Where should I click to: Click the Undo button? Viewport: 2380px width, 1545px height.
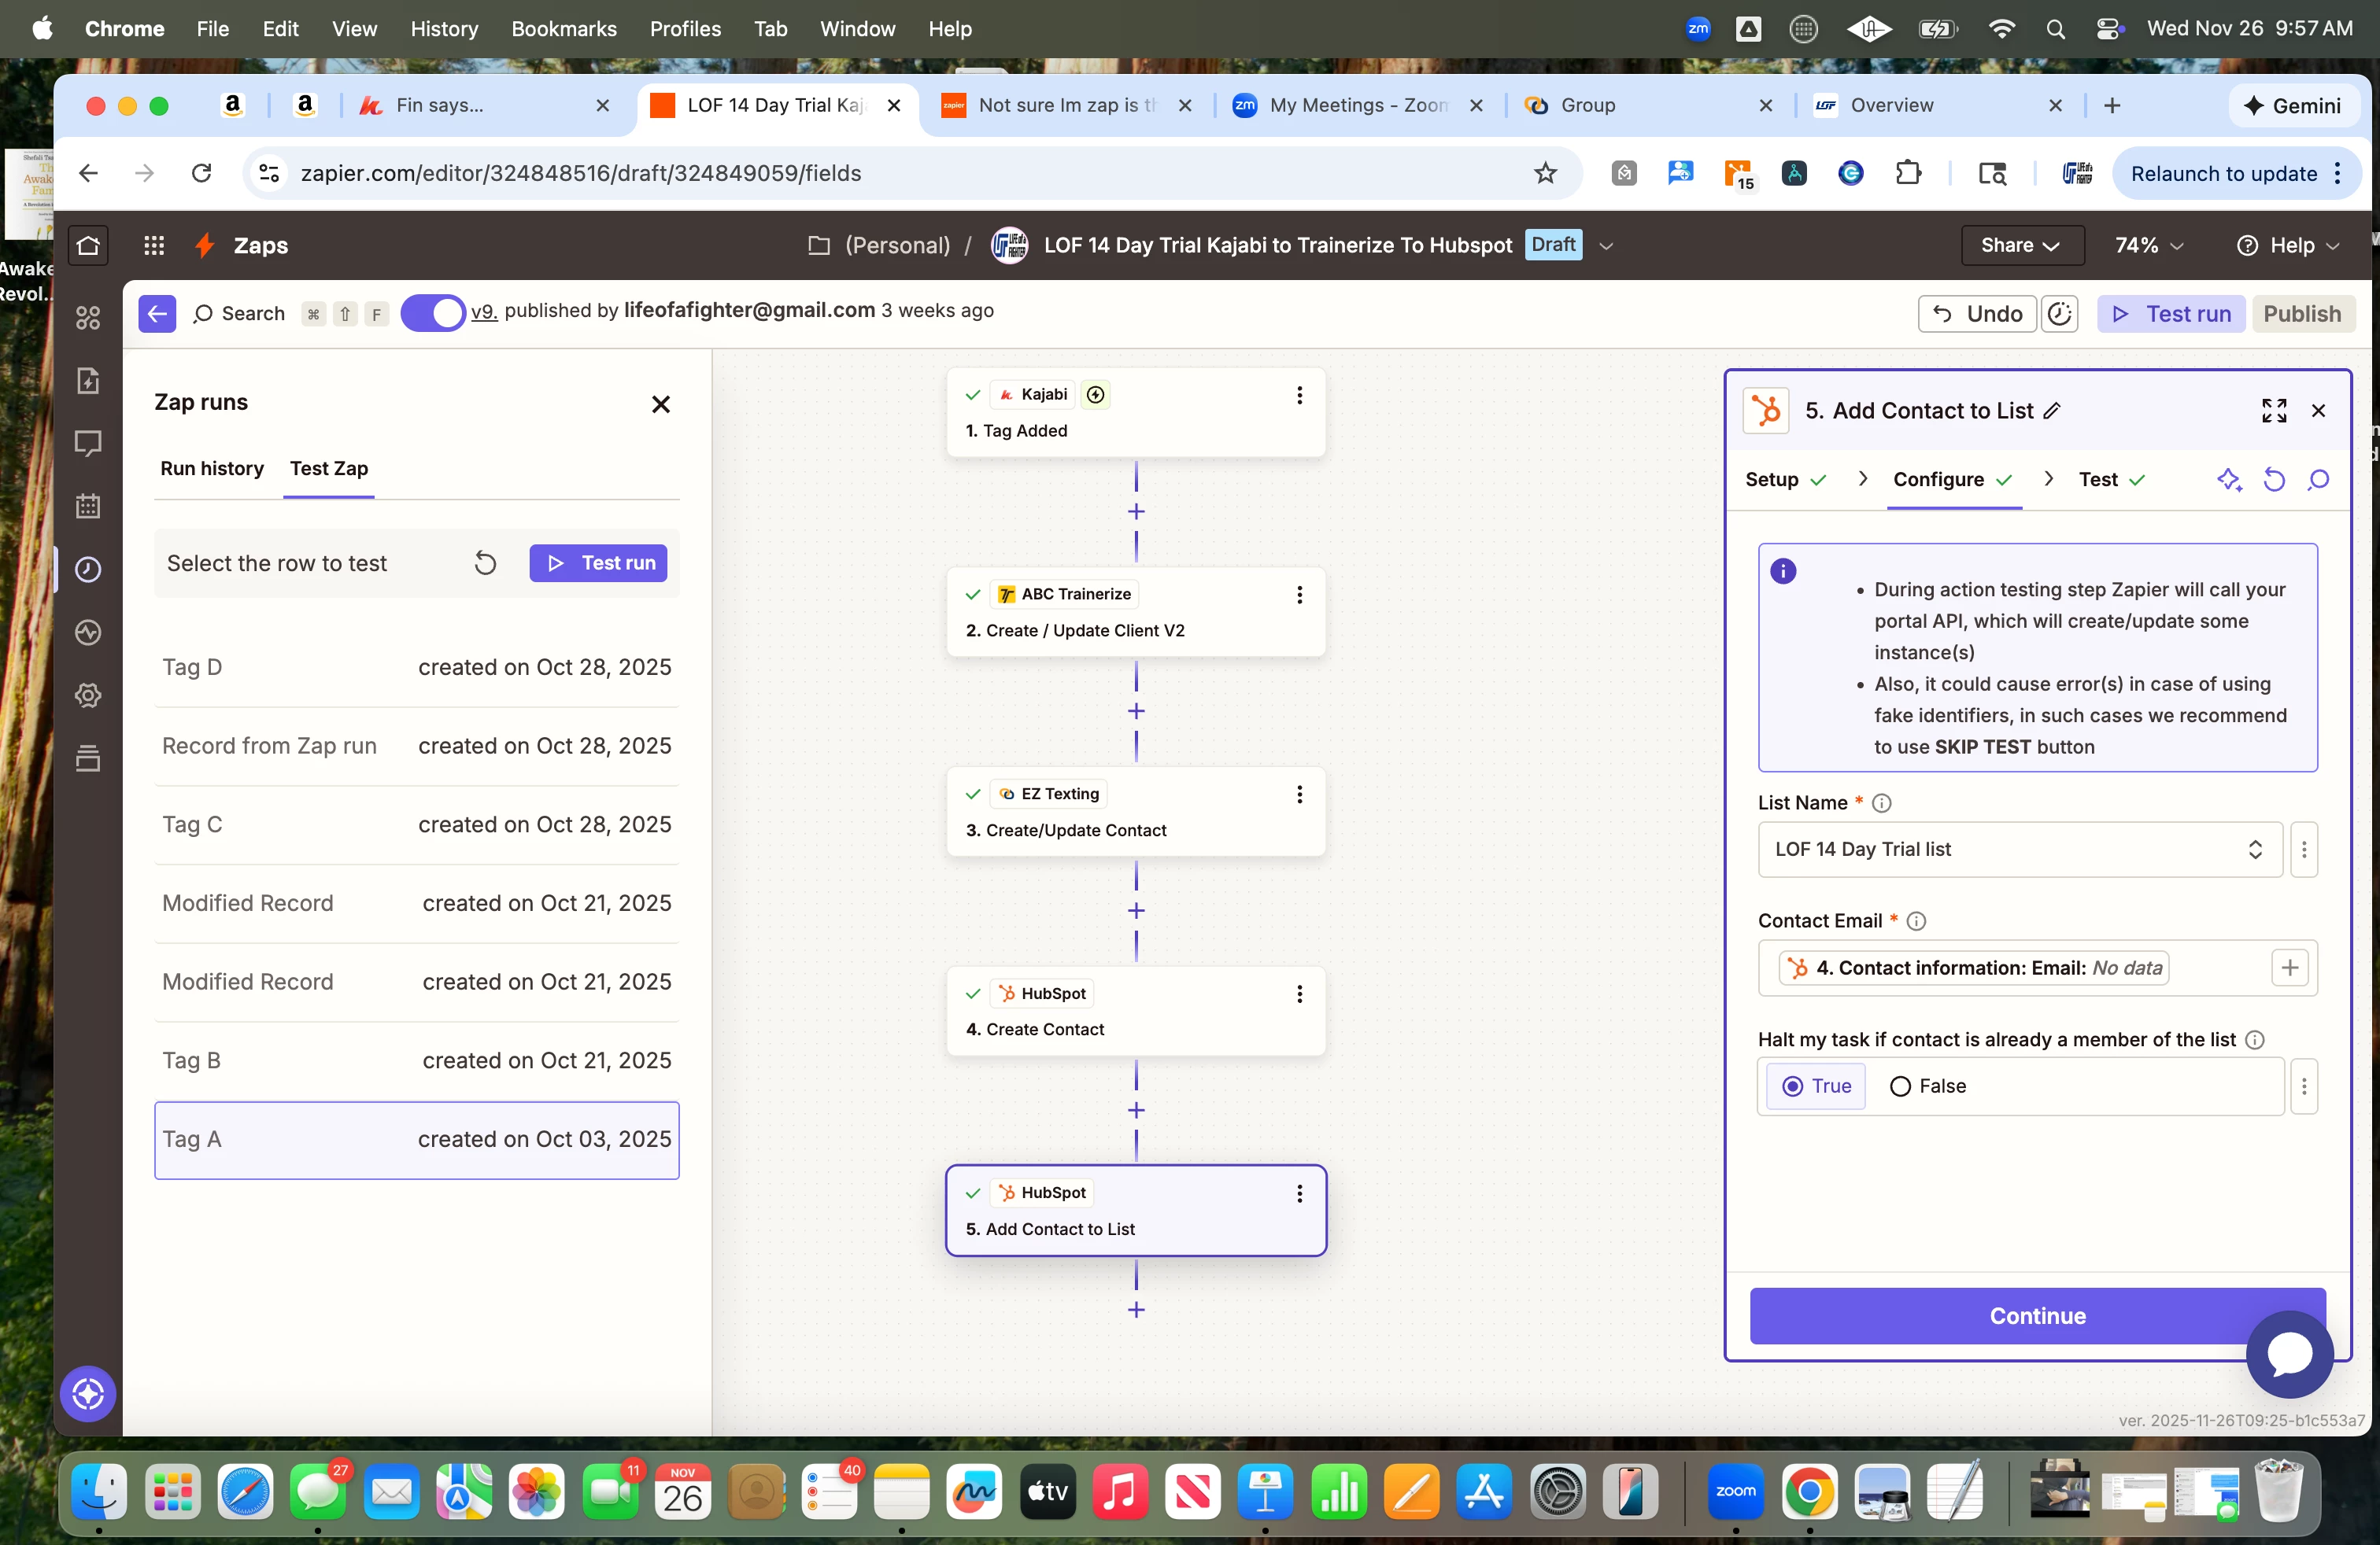(1977, 314)
